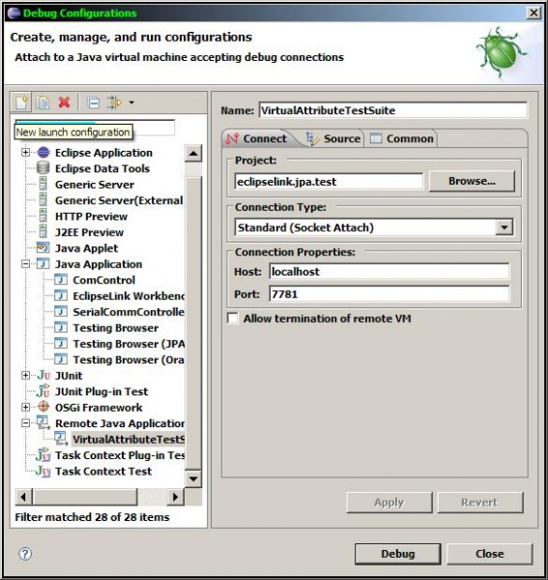The width and height of the screenshot is (548, 580).
Task: Click the Debug button
Action: coord(398,554)
